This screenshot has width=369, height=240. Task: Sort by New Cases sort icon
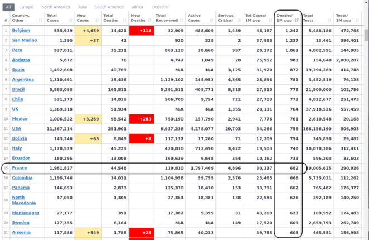[97, 21]
